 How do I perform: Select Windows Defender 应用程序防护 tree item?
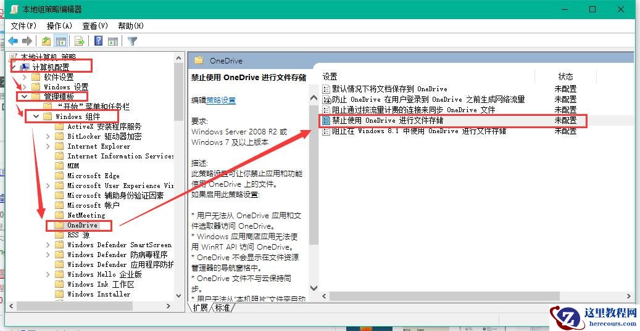point(120,264)
